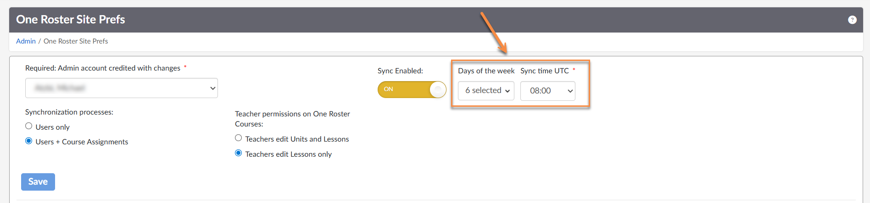This screenshot has height=203, width=870.
Task: Go to the Admin breadcrumb link
Action: coord(26,41)
